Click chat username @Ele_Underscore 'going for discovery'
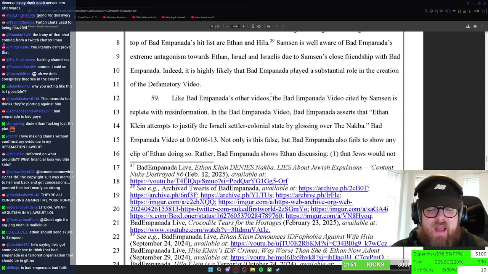 [21, 15]
